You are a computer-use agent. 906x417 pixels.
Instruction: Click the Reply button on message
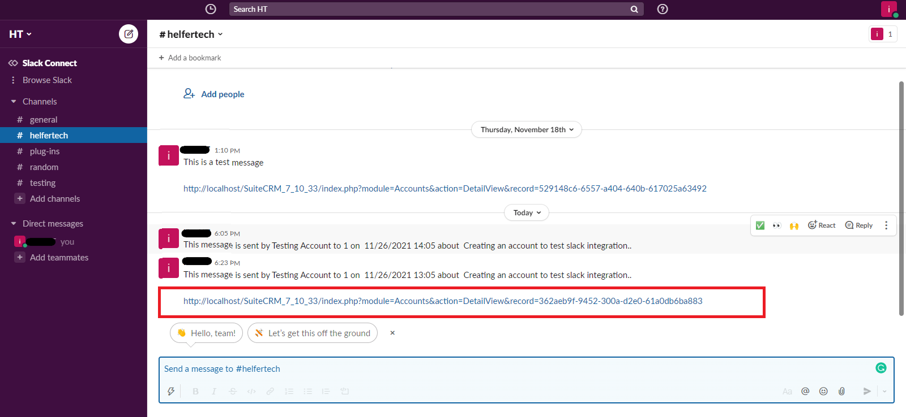pos(859,225)
